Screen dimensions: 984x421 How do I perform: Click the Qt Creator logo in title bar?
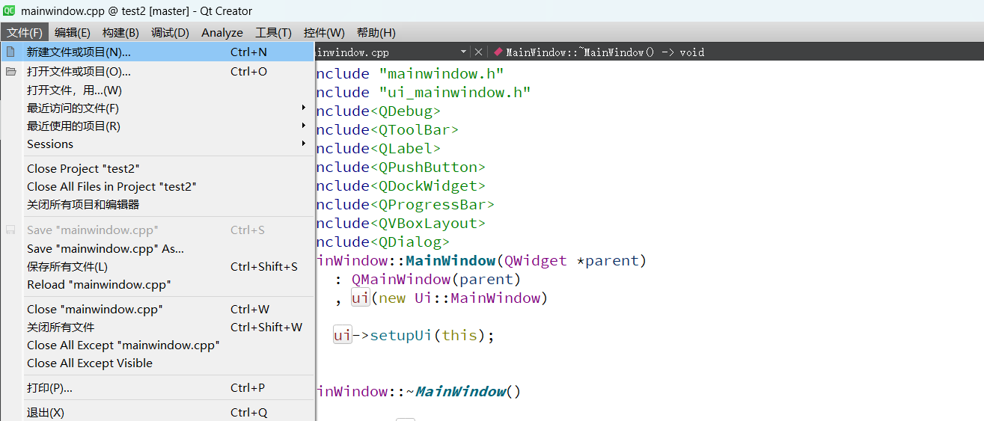(x=10, y=10)
